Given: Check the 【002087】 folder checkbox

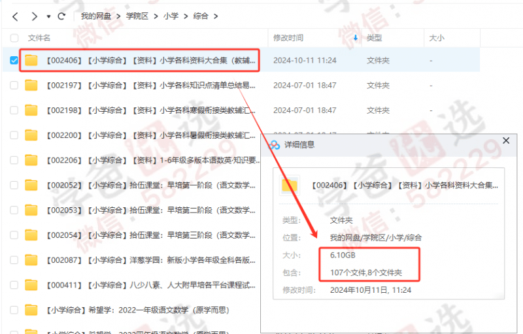Looking at the screenshot, I should [14, 260].
